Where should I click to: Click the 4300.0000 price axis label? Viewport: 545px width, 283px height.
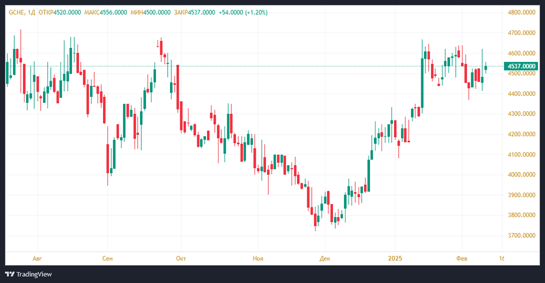[522, 114]
